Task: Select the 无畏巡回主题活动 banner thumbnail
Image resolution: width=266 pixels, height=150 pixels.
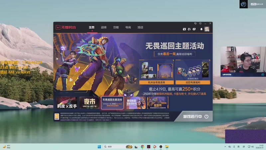Action: click(x=112, y=103)
